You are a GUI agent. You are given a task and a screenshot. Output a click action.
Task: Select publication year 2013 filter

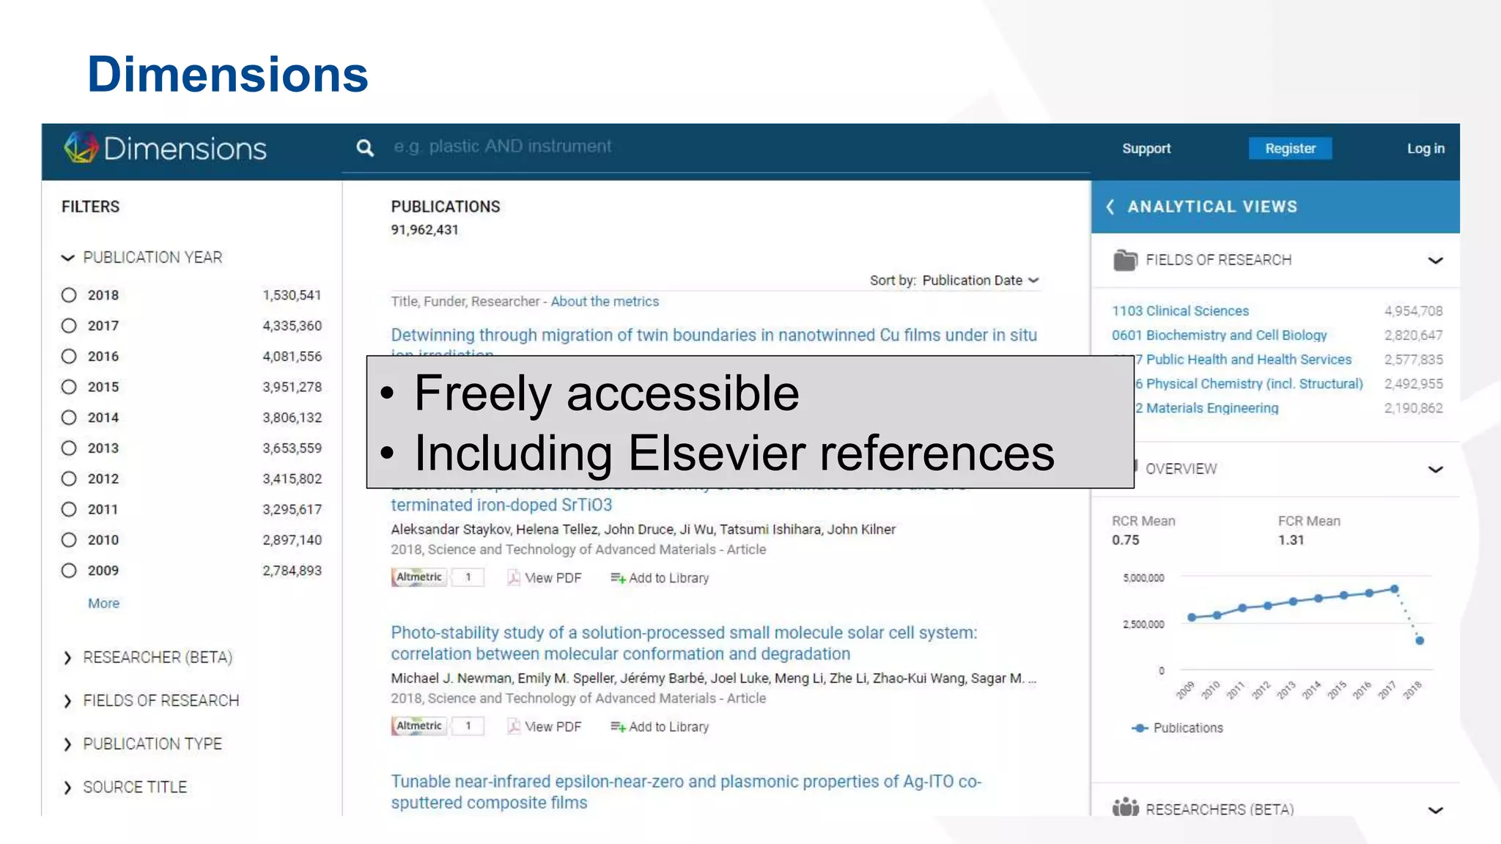[x=69, y=448]
